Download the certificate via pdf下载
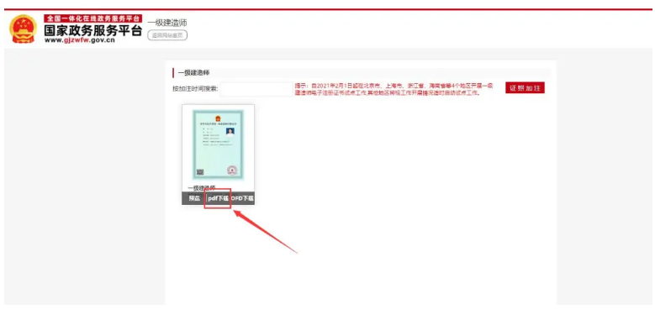655x309 pixels. pos(218,198)
